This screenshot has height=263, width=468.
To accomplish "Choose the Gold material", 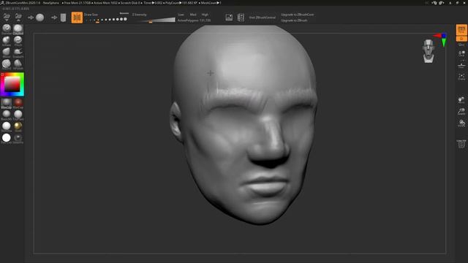I will pos(18,126).
